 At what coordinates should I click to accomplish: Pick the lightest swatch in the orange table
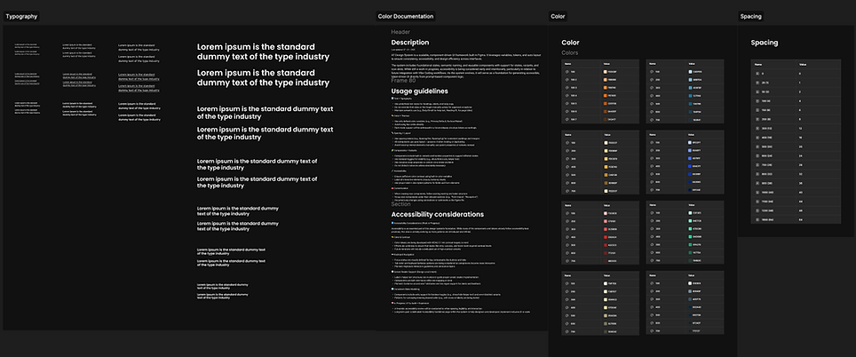pos(605,72)
